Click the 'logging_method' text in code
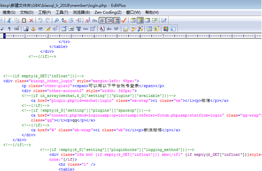The height and width of the screenshot is (171, 262). (162, 150)
